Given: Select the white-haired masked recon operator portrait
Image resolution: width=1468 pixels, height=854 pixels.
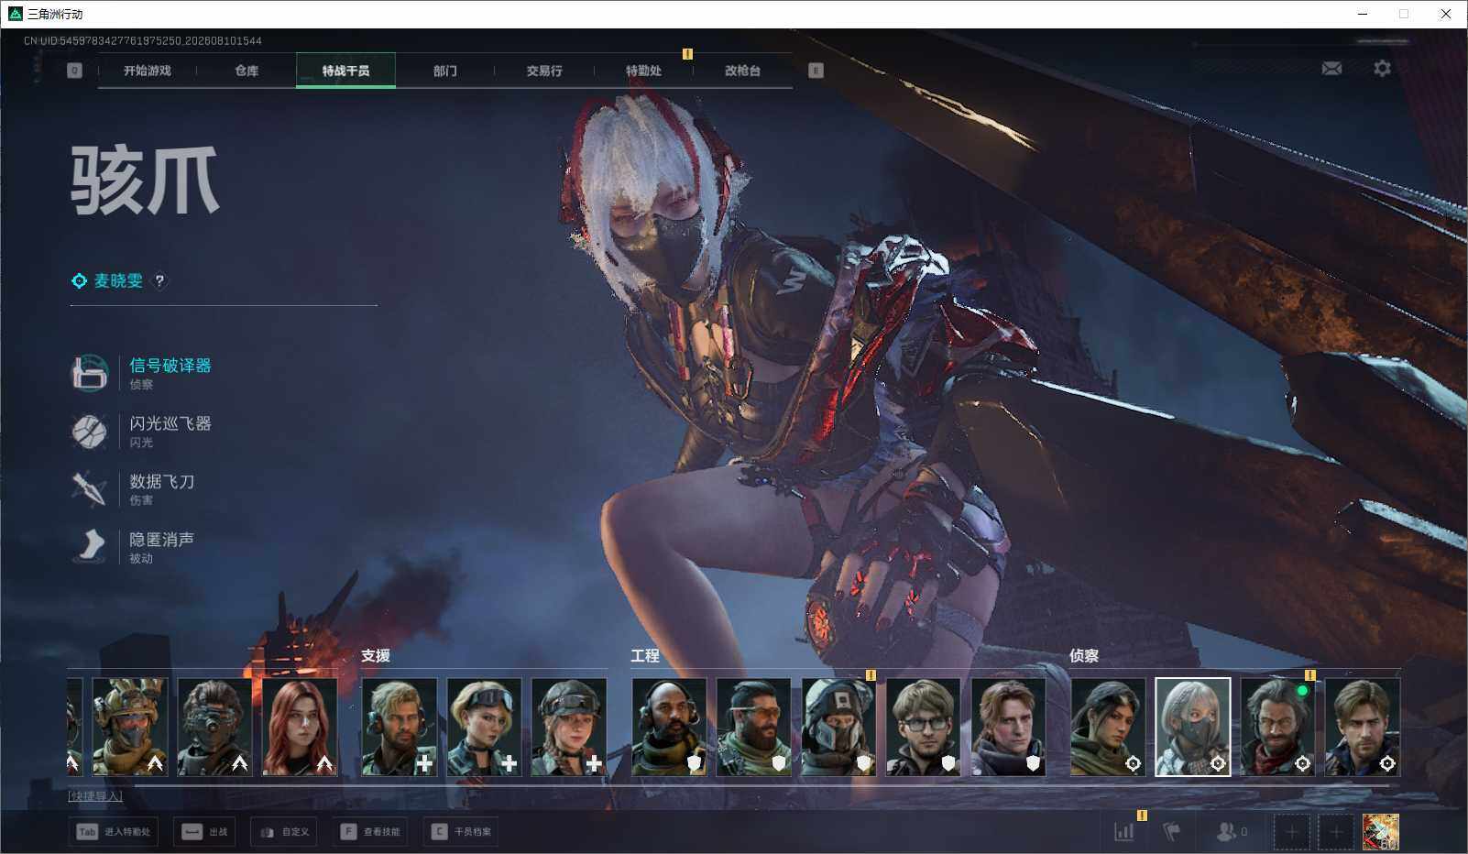Looking at the screenshot, I should [1193, 728].
